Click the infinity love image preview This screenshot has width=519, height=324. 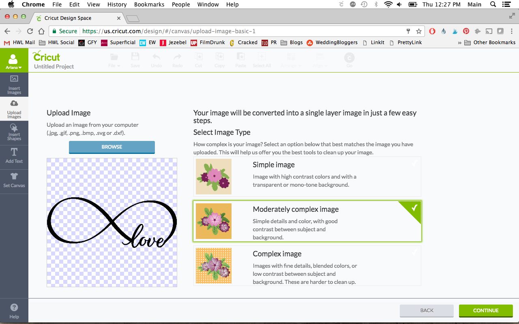tap(112, 222)
